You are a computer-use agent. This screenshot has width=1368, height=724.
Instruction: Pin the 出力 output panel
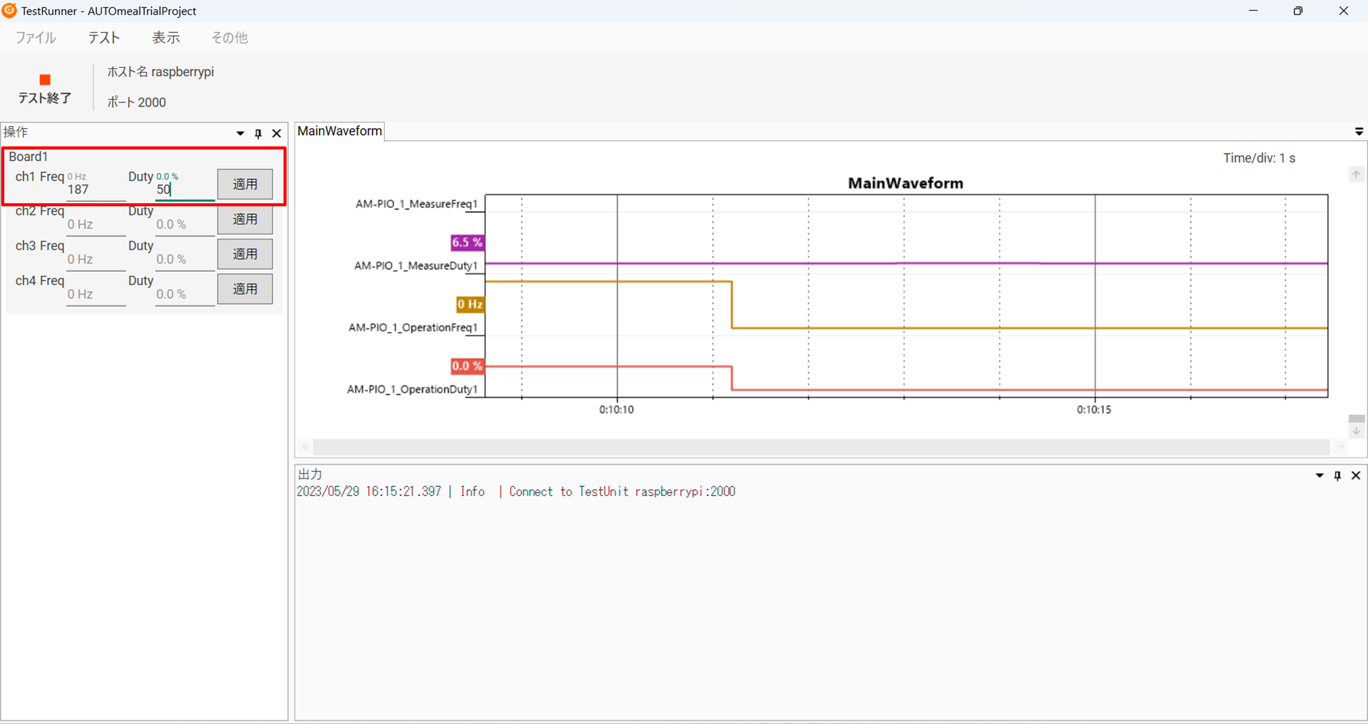tap(1337, 476)
